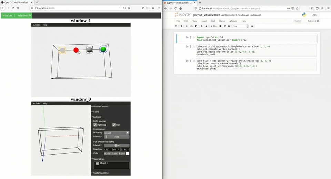Open the Kernel menu in Jupyter
The height and width of the screenshot is (179, 331).
tap(222, 21)
